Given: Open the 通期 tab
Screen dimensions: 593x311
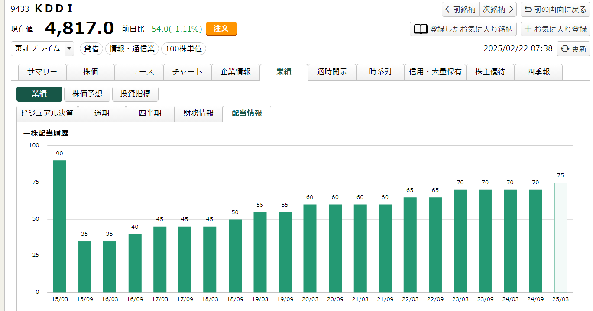Looking at the screenshot, I should click(x=102, y=114).
